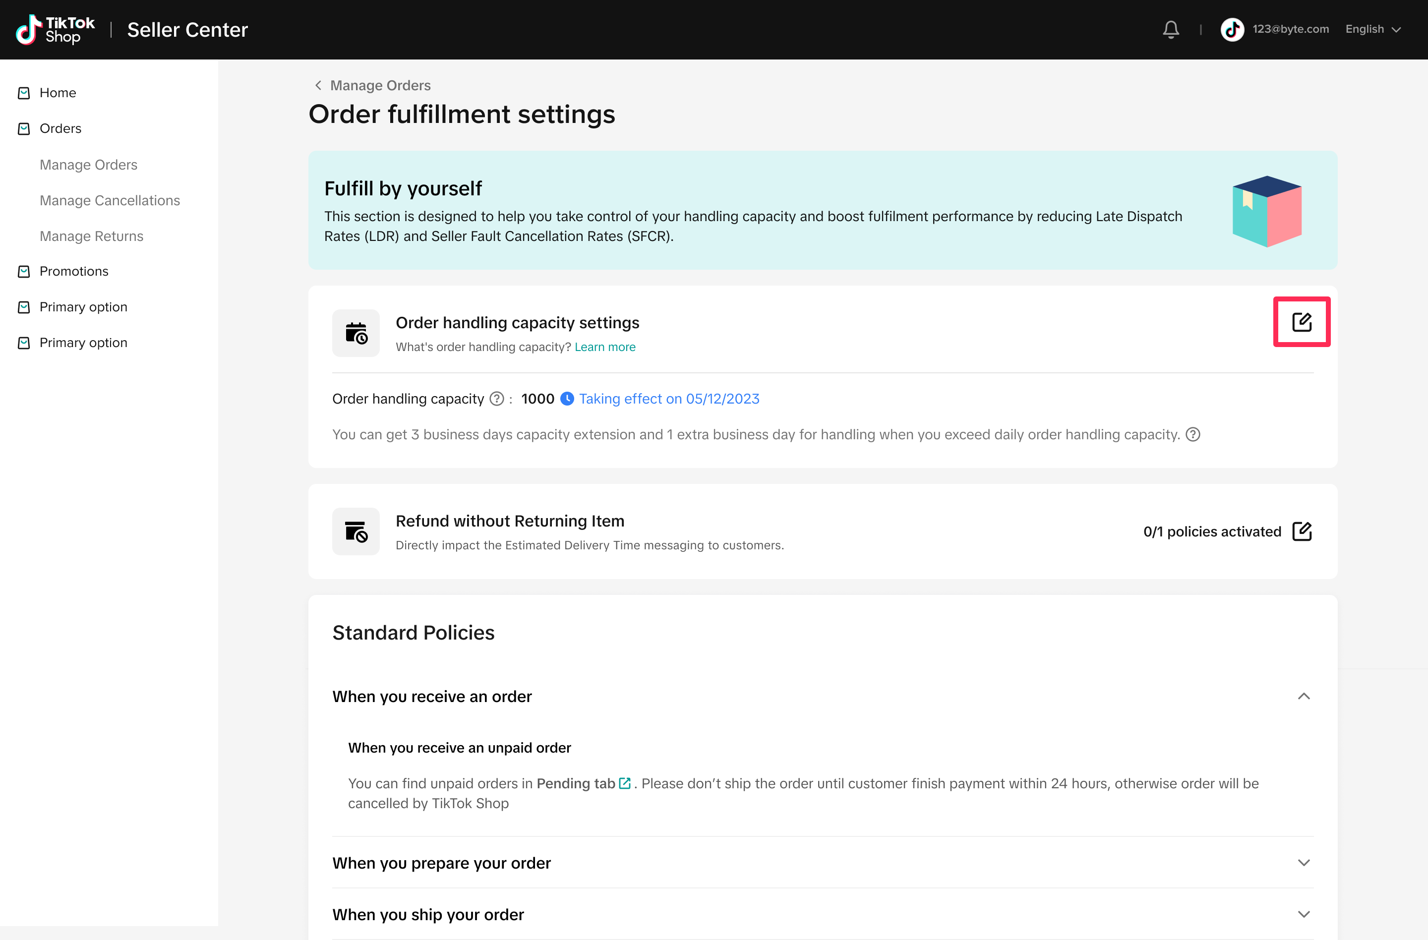Open Manage Returns in the sidebar
Screen dimensions: 1428x940
coord(91,236)
